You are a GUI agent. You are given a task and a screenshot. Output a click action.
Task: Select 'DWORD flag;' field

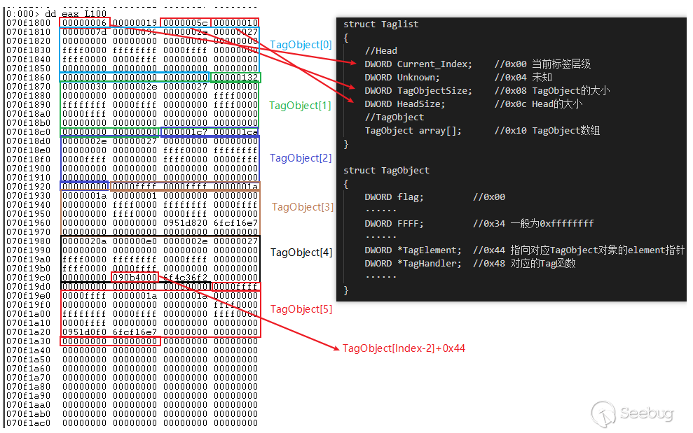point(394,197)
